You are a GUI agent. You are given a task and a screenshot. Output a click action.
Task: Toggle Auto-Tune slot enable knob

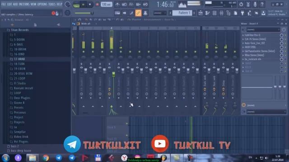[x=281, y=43]
